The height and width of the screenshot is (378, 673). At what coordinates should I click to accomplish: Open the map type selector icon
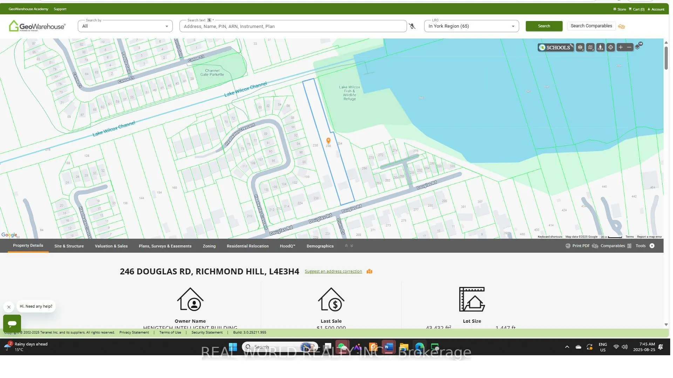[590, 48]
